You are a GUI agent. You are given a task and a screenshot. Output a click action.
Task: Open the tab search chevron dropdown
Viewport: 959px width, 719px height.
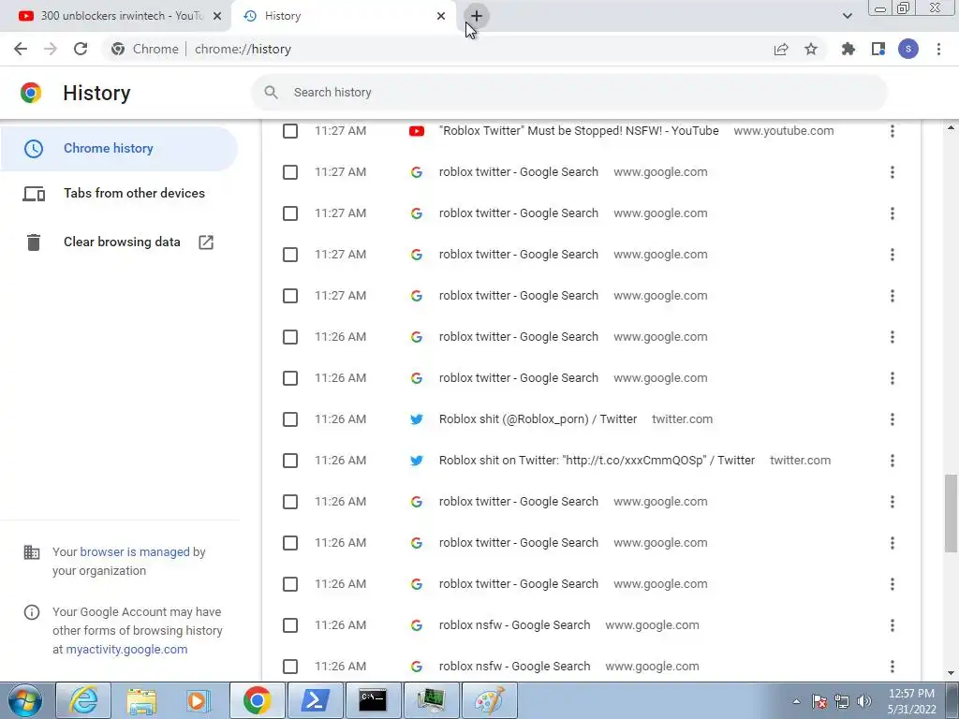pyautogui.click(x=847, y=16)
